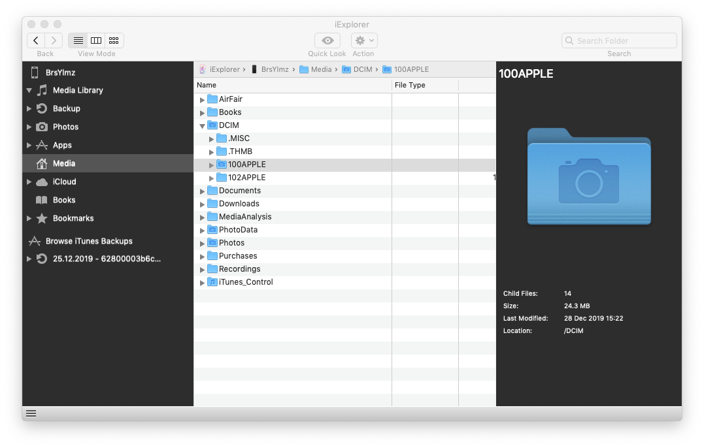
Task: Expand the Recordings folder
Action: tap(202, 270)
